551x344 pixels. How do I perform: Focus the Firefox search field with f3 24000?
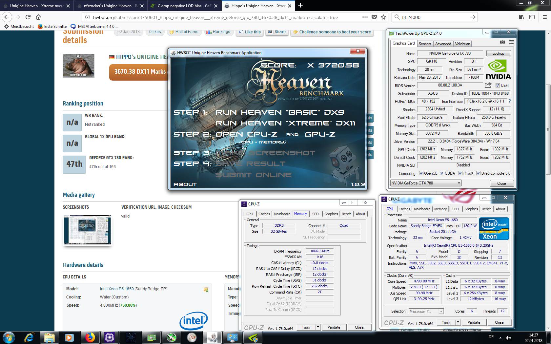[435, 17]
